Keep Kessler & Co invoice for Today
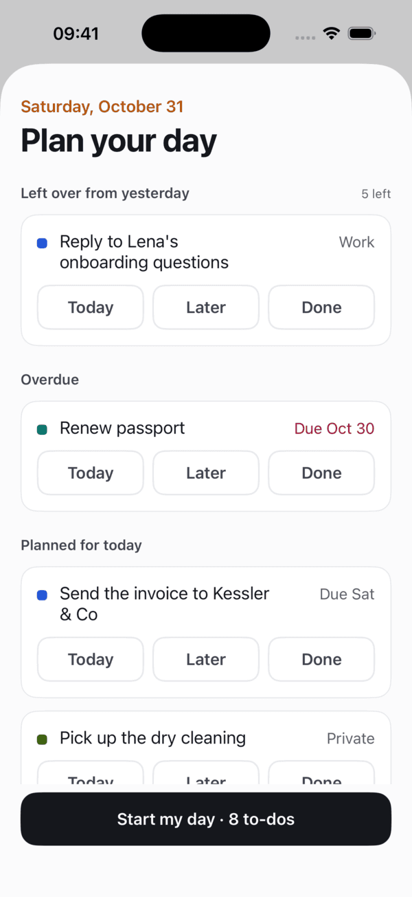 [x=91, y=660]
